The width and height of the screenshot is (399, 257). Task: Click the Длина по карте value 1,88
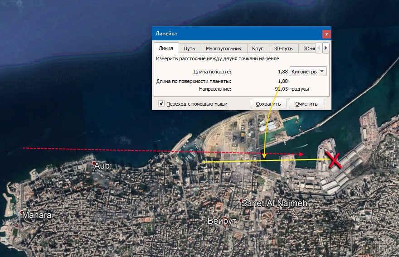(x=283, y=72)
